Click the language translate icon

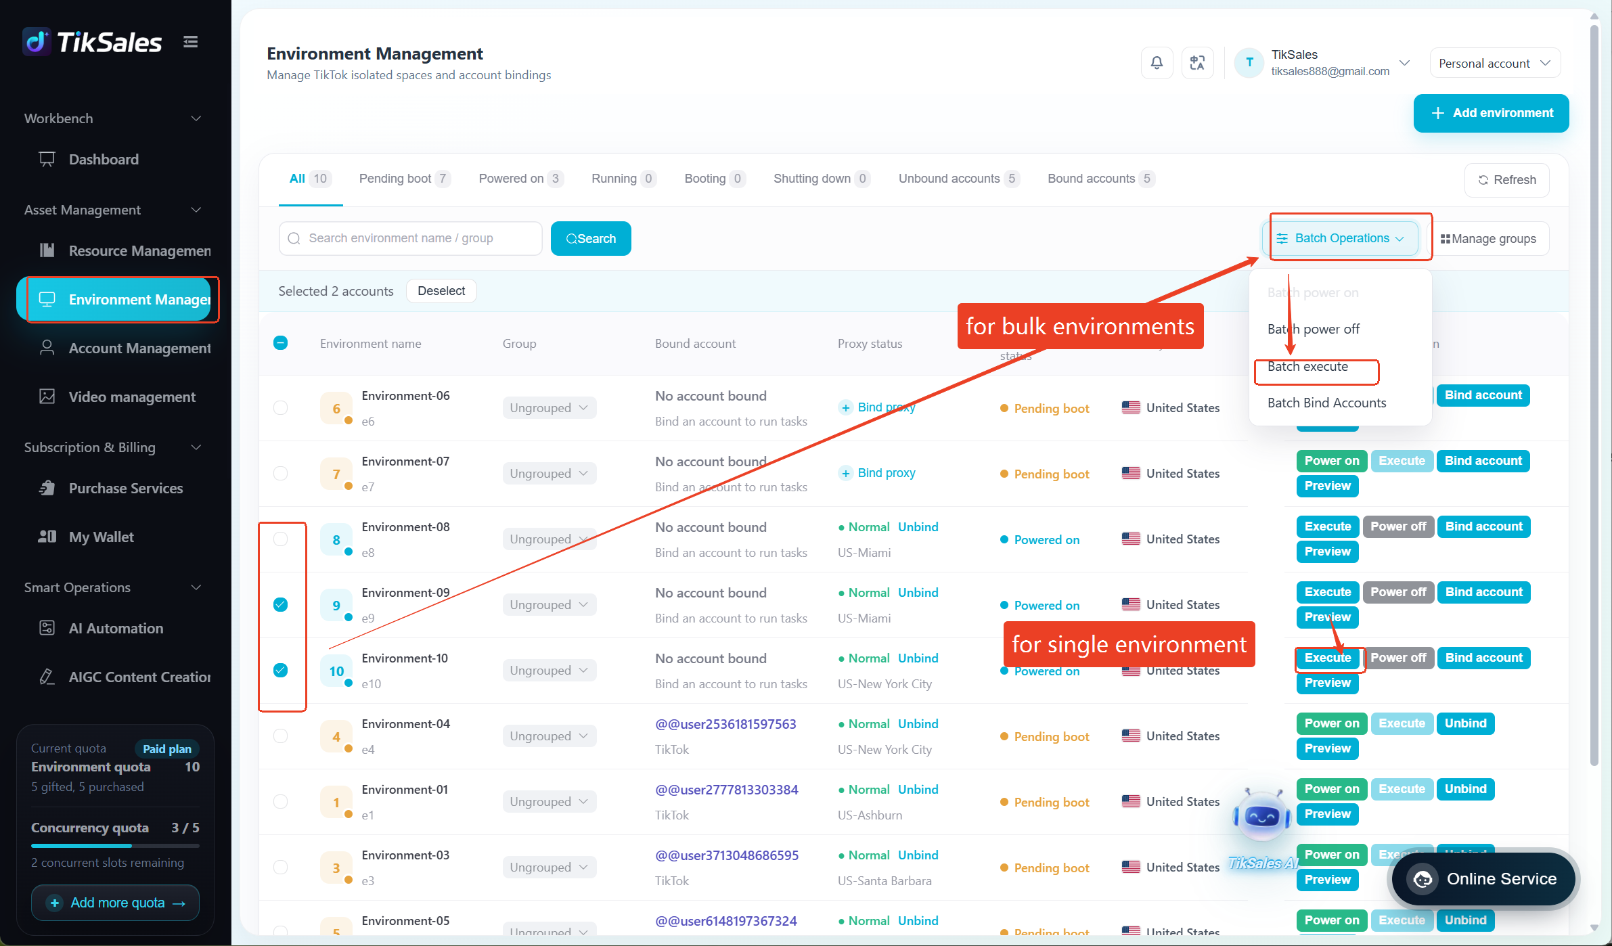click(x=1197, y=63)
